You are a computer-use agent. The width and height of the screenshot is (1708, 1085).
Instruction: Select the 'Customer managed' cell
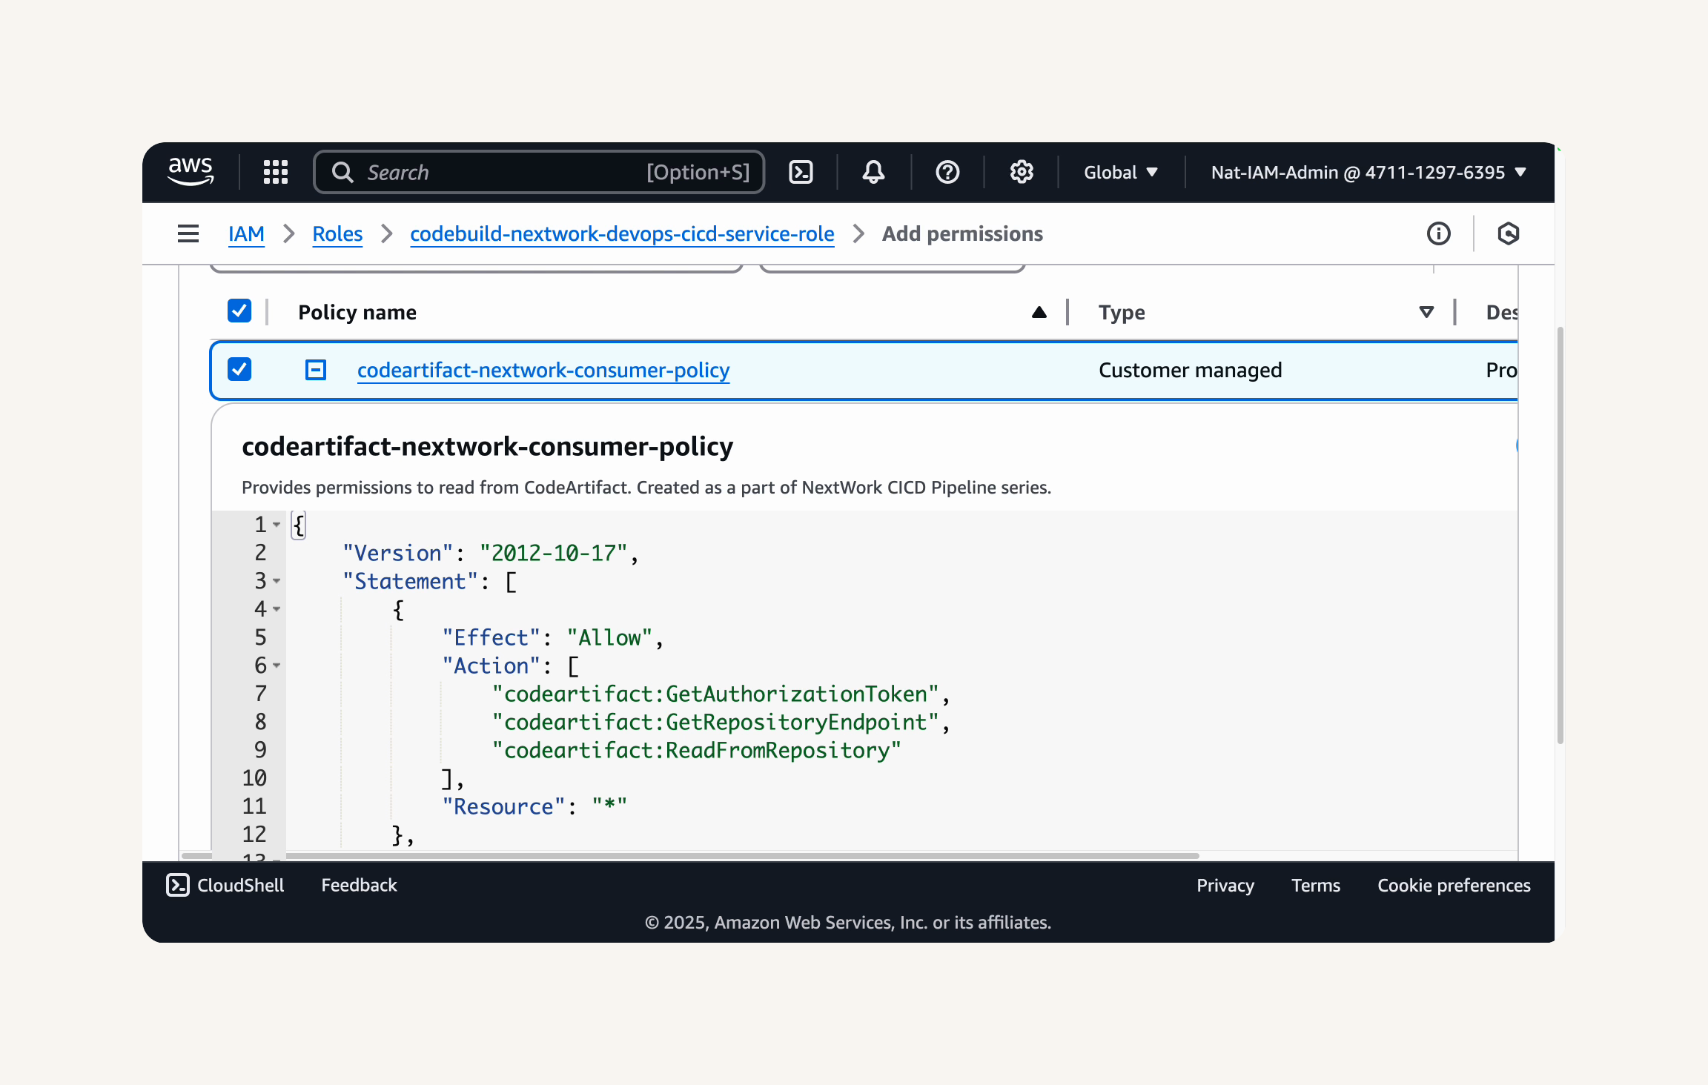(1190, 370)
